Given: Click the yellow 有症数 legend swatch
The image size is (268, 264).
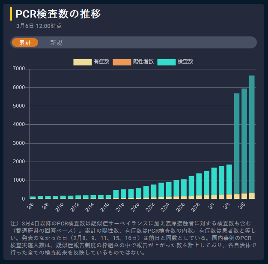Looking at the screenshot, I should tap(82, 62).
